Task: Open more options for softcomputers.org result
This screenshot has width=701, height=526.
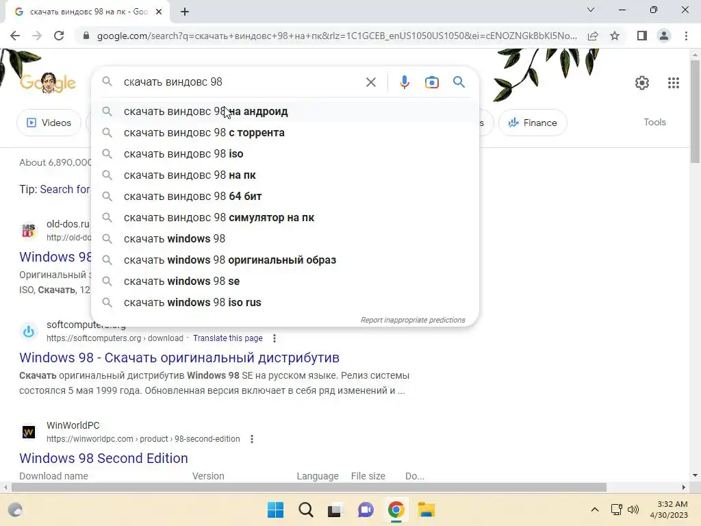Action: point(275,338)
